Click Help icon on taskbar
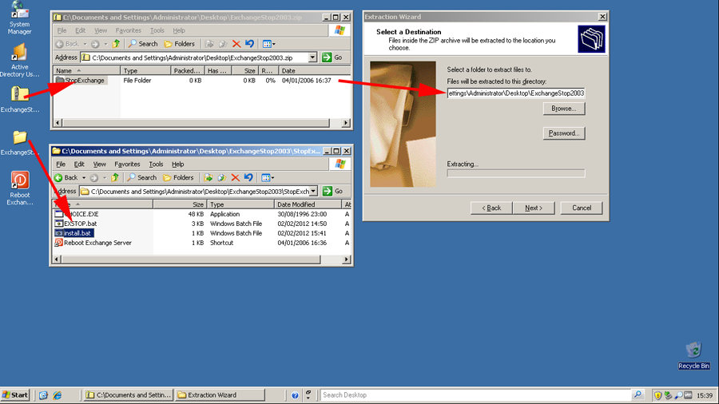 (x=295, y=395)
